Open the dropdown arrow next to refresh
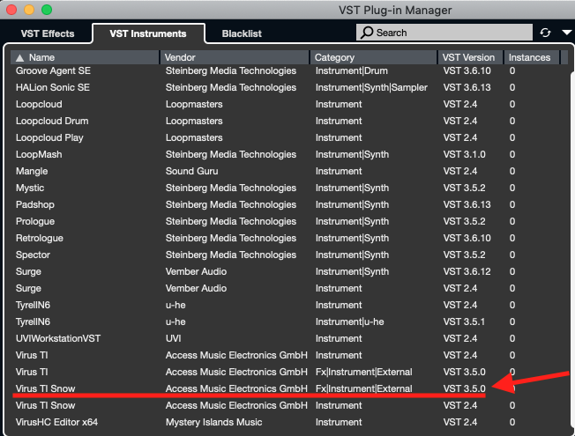 566,33
